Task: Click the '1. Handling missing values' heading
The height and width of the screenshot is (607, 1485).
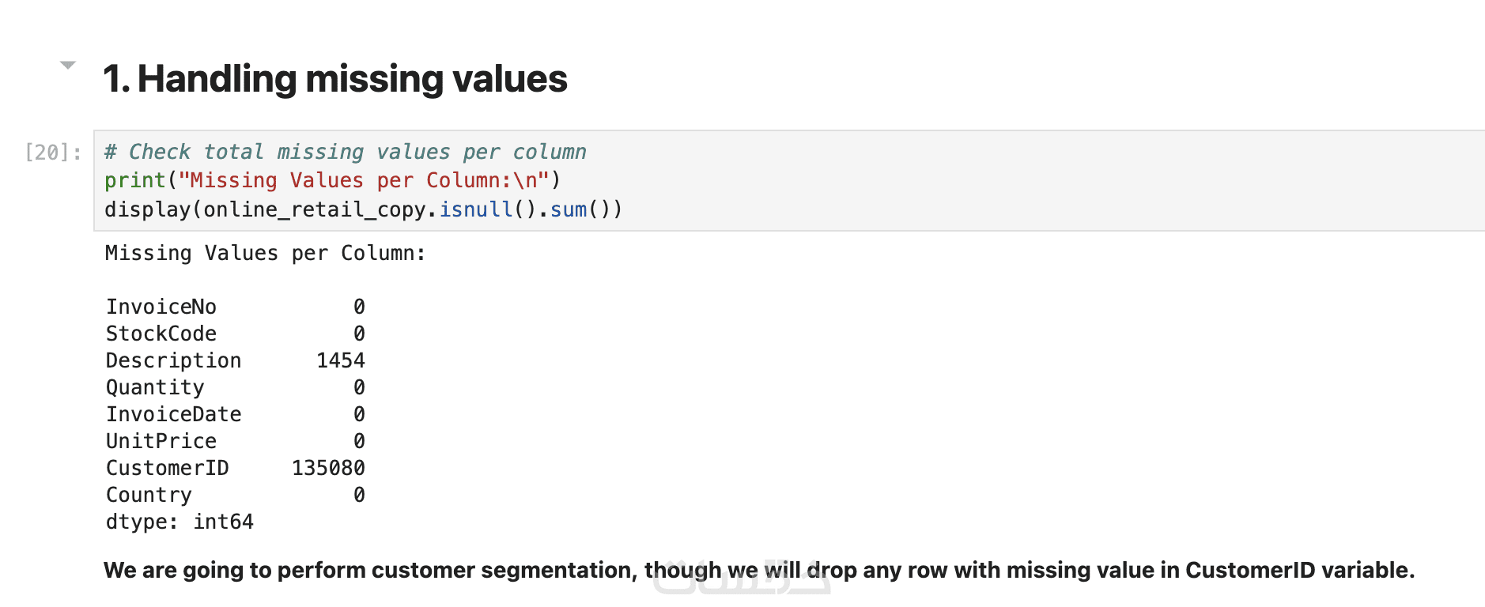Action: click(335, 79)
